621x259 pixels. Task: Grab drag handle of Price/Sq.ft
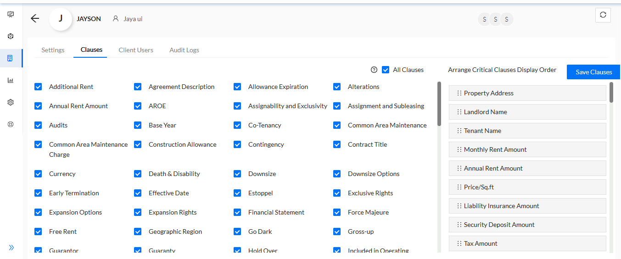click(x=459, y=187)
